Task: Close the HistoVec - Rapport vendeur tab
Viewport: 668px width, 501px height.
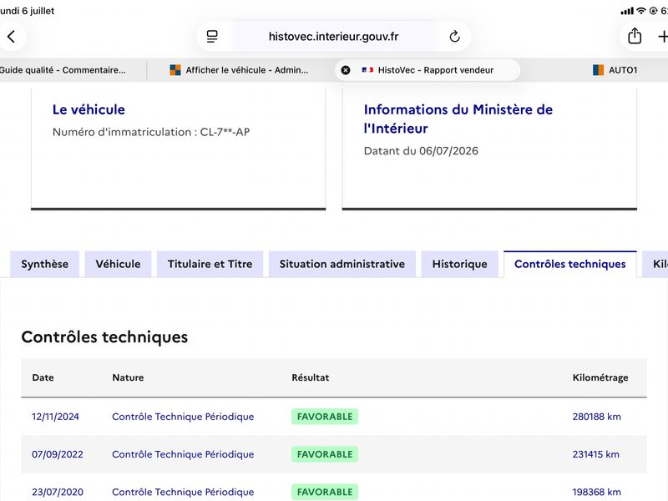Action: click(x=346, y=70)
